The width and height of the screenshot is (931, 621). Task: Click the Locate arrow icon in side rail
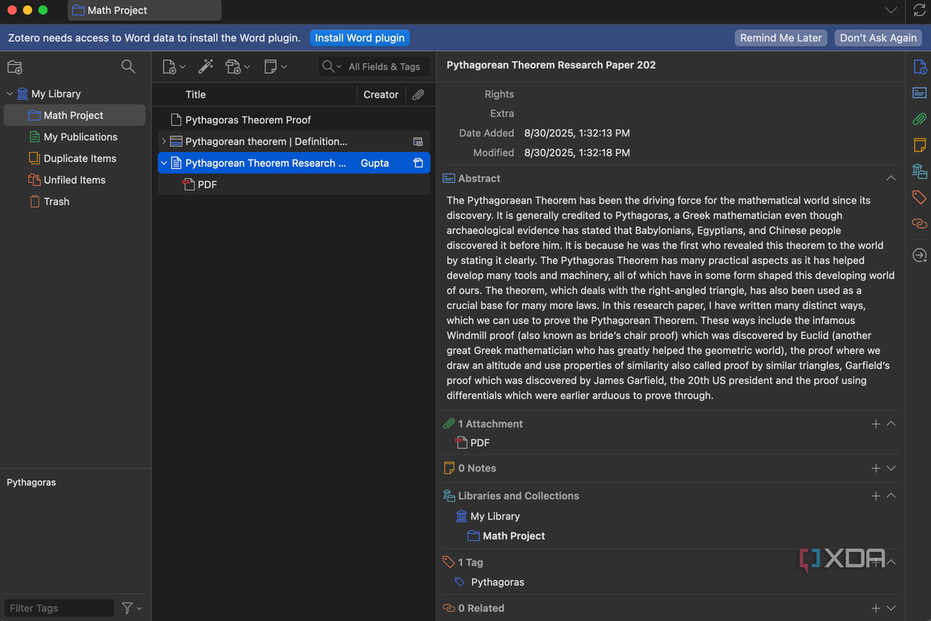point(919,255)
